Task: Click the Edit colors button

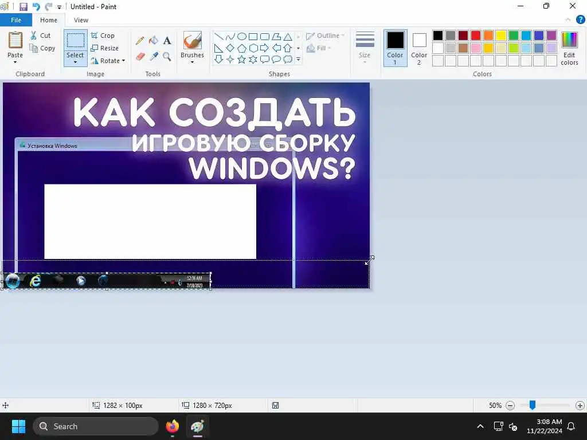Action: [x=569, y=48]
